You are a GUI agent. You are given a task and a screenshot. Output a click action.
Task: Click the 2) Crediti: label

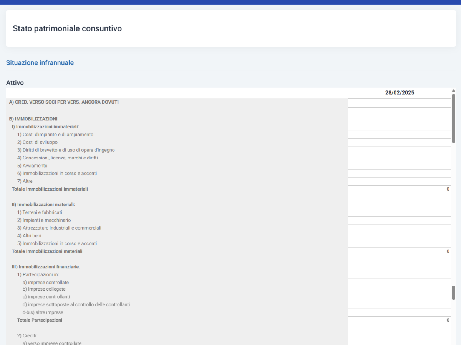click(x=27, y=336)
